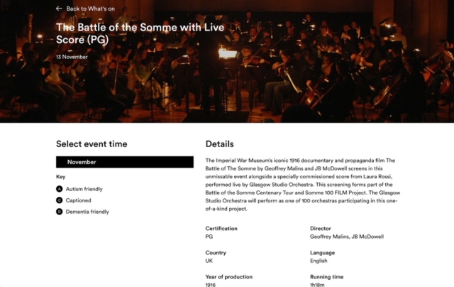Click the Autism friendly A icon
The height and width of the screenshot is (287, 454).
pos(60,189)
